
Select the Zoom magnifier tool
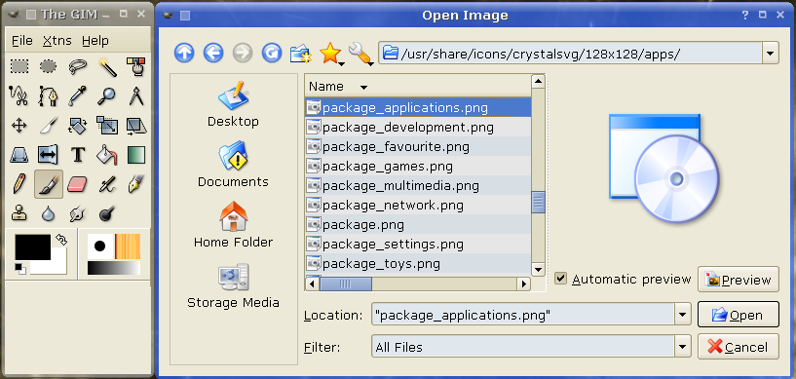pyautogui.click(x=107, y=95)
